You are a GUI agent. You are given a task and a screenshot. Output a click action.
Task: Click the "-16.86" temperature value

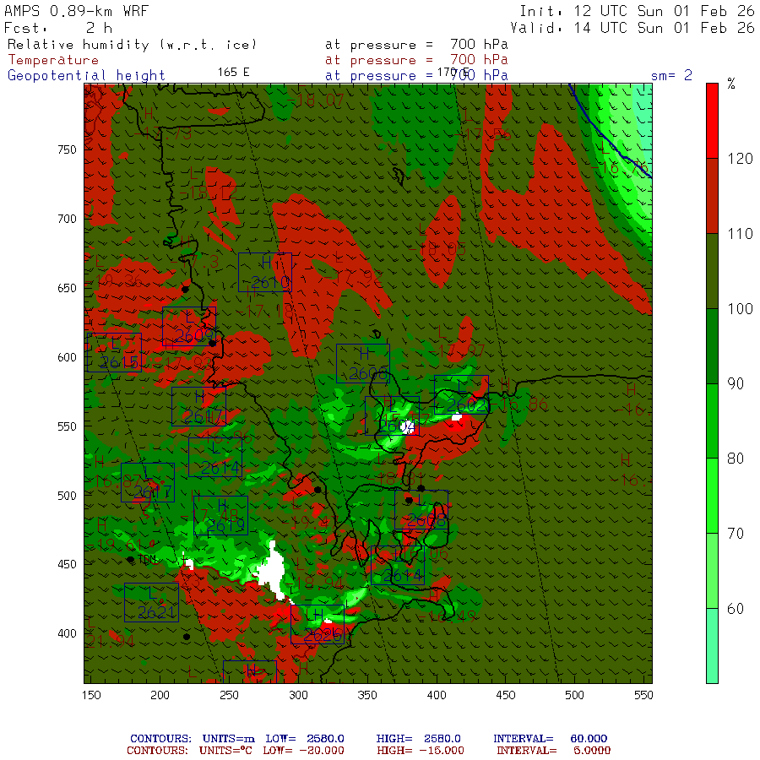point(519,404)
